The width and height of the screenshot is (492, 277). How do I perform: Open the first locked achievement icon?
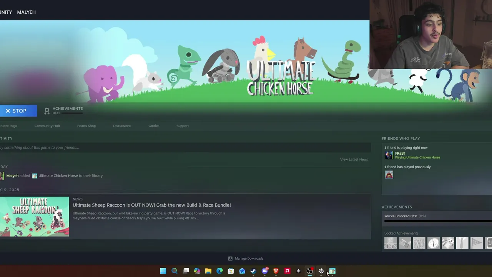pyautogui.click(x=391, y=243)
